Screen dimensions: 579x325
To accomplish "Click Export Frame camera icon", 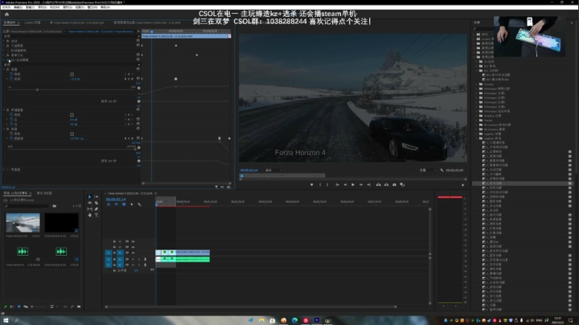I will (394, 185).
